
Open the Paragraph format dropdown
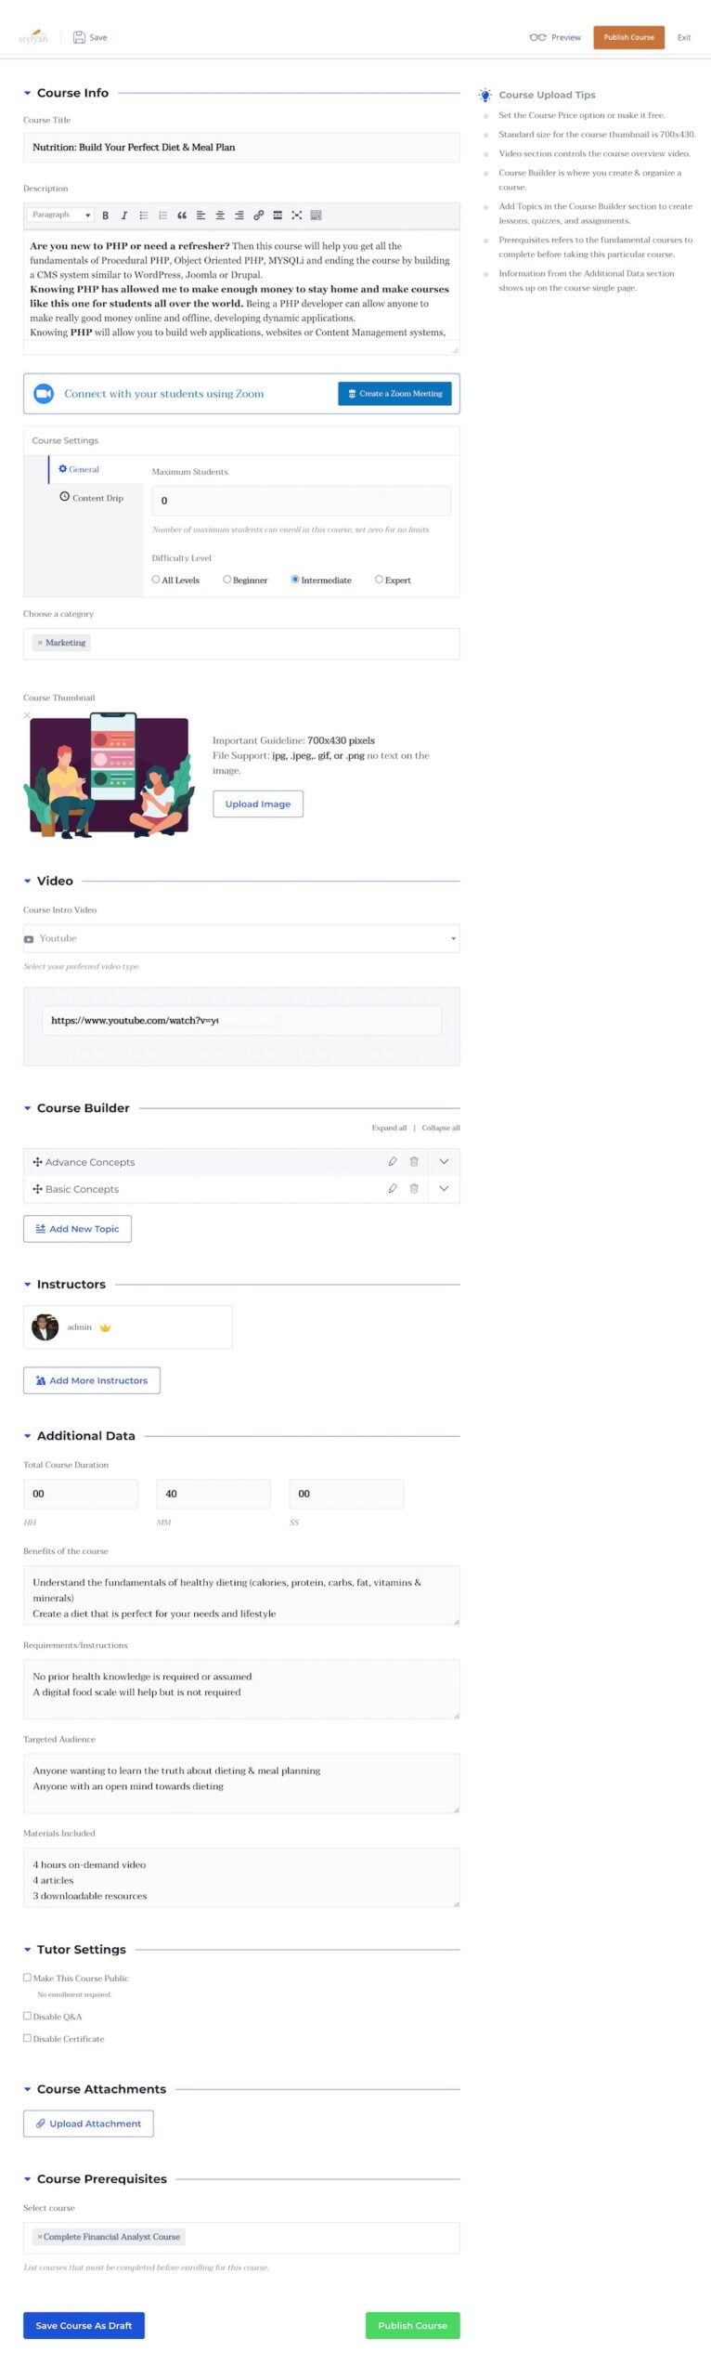coord(59,215)
